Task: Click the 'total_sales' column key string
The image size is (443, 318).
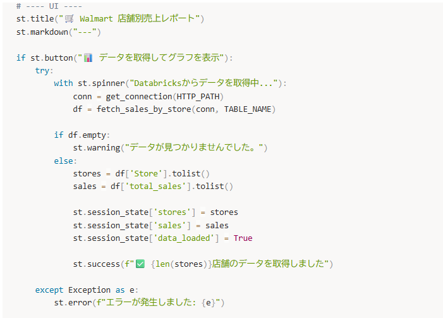Action: (x=155, y=187)
